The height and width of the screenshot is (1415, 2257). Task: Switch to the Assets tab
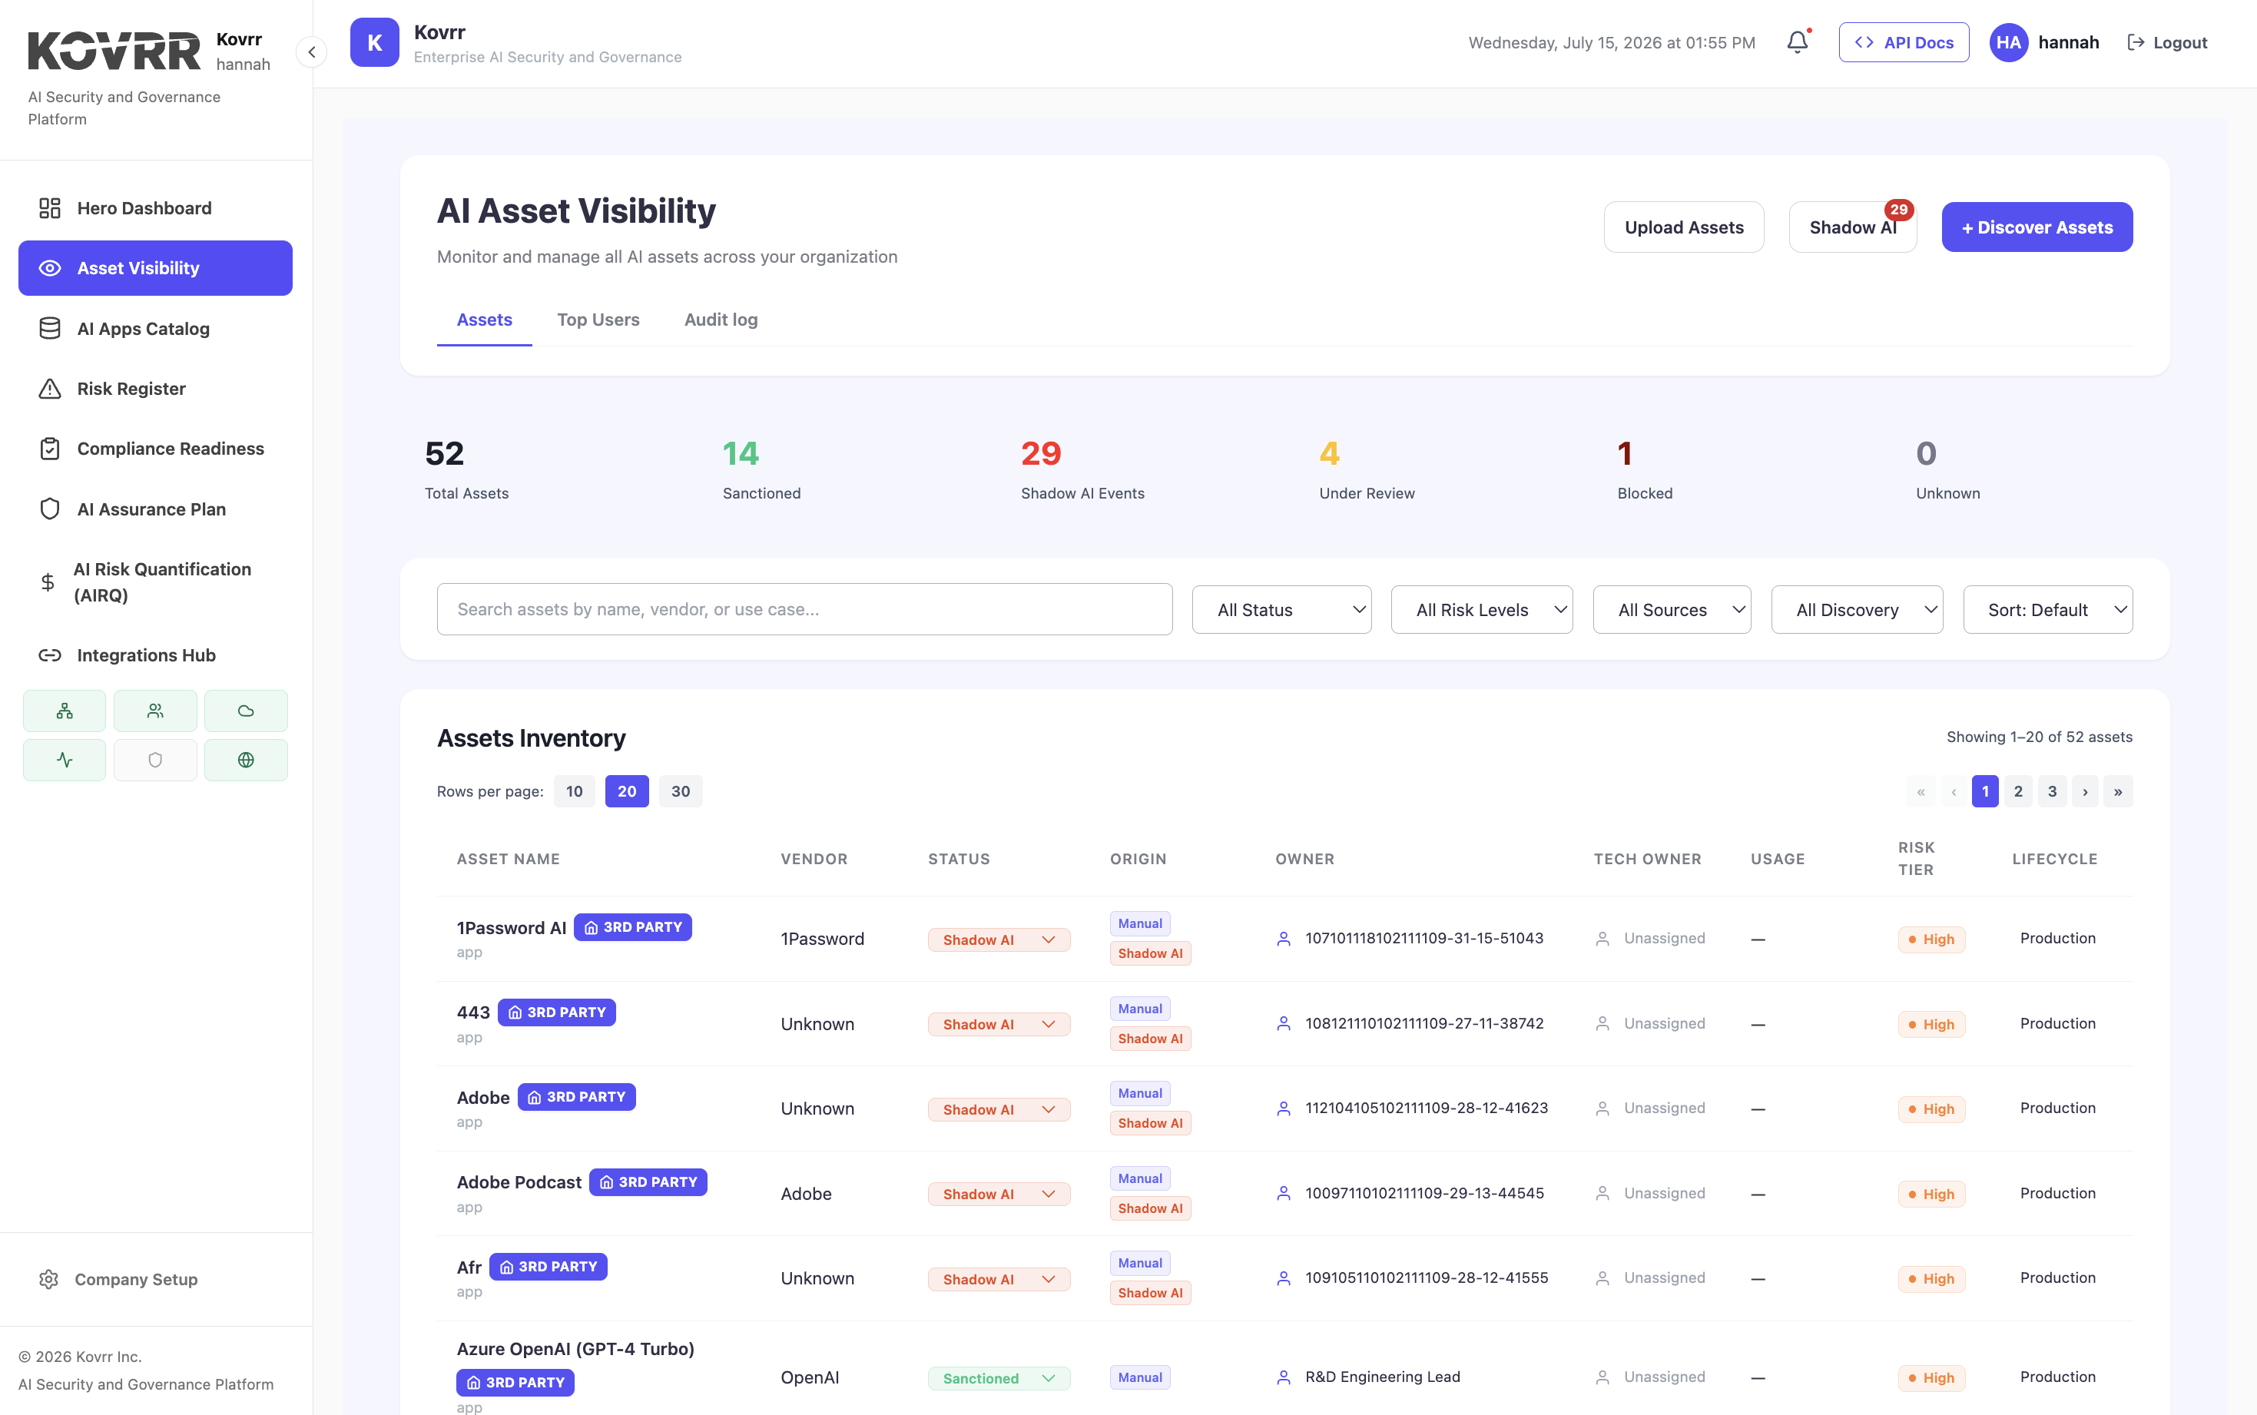coord(485,320)
